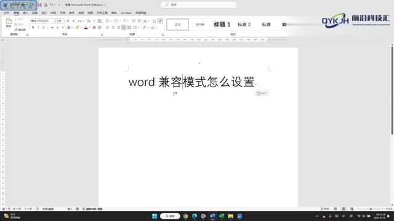Screen dimensions: 394x221
Task: Align text left
Action: (108, 28)
